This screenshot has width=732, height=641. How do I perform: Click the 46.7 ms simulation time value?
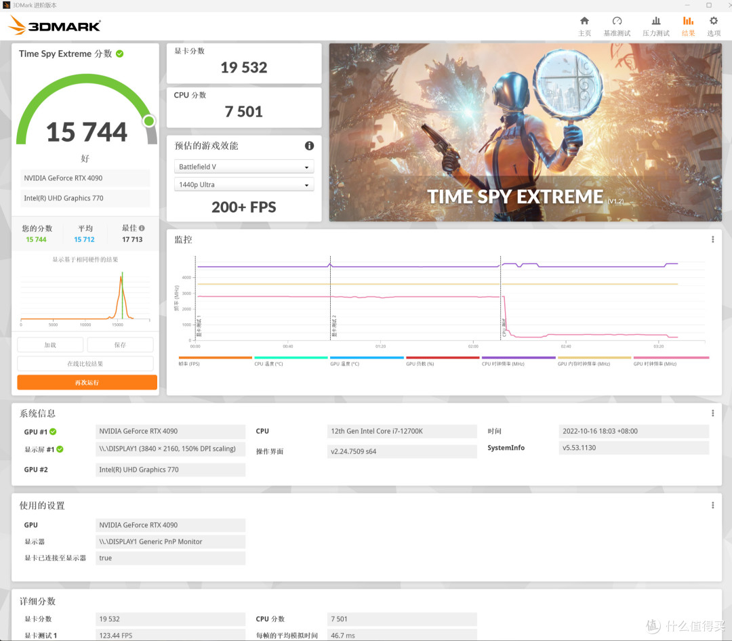(402, 635)
